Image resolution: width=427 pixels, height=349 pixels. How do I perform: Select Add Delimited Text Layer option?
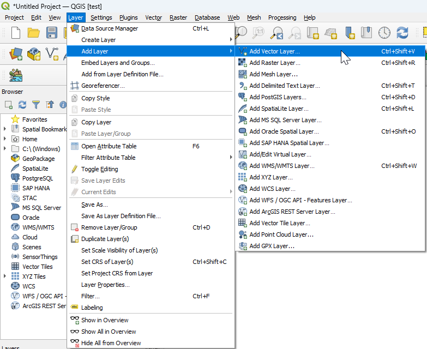[284, 86]
